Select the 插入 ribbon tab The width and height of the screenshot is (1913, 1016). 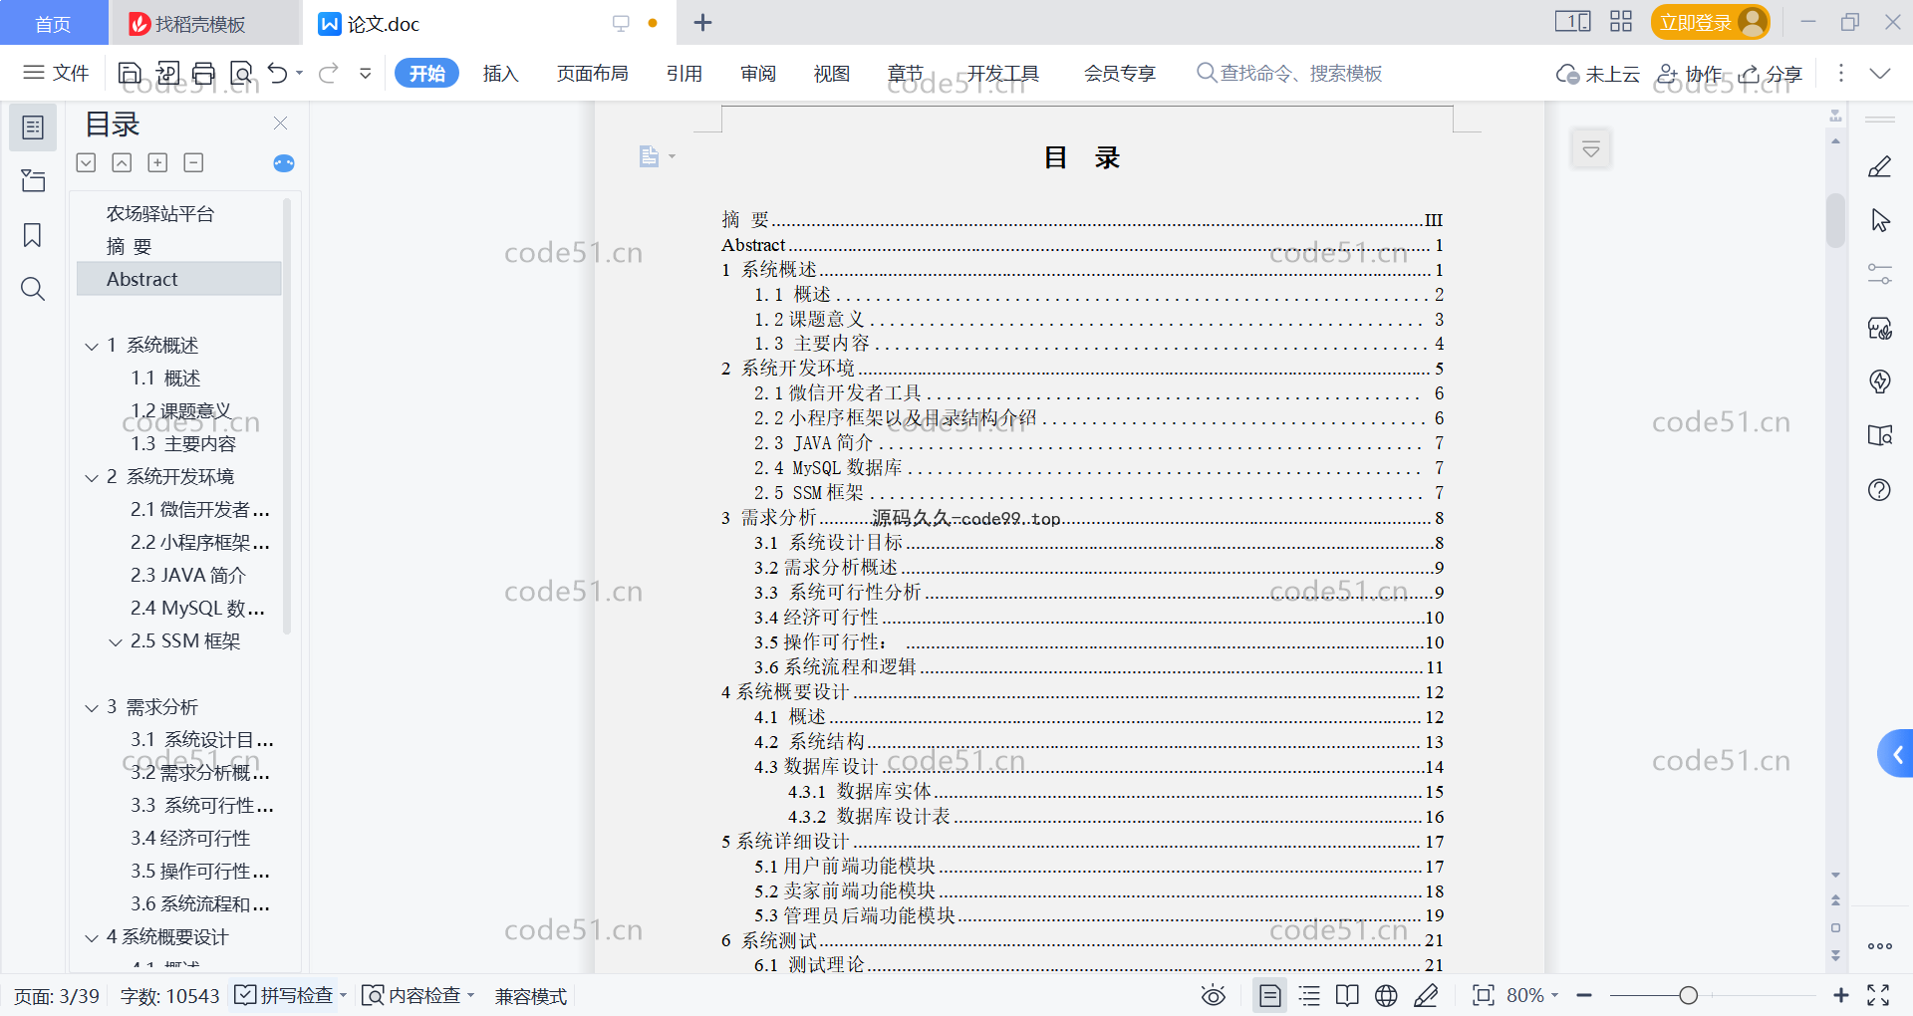[501, 73]
